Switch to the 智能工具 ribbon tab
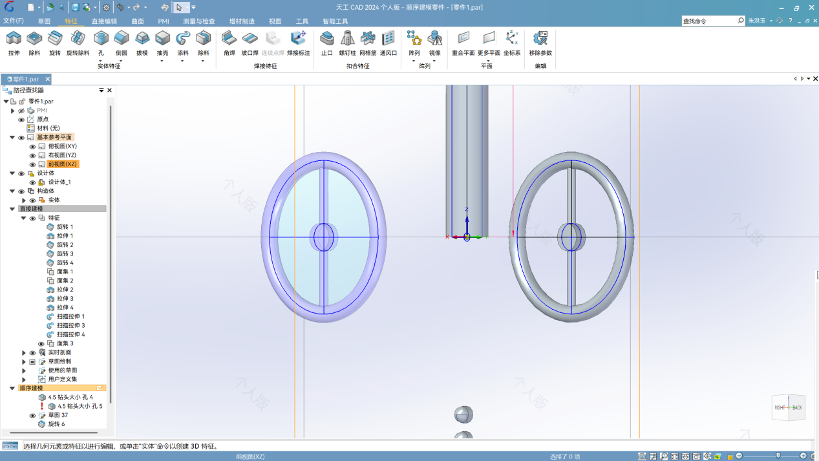819x461 pixels. pyautogui.click(x=335, y=21)
